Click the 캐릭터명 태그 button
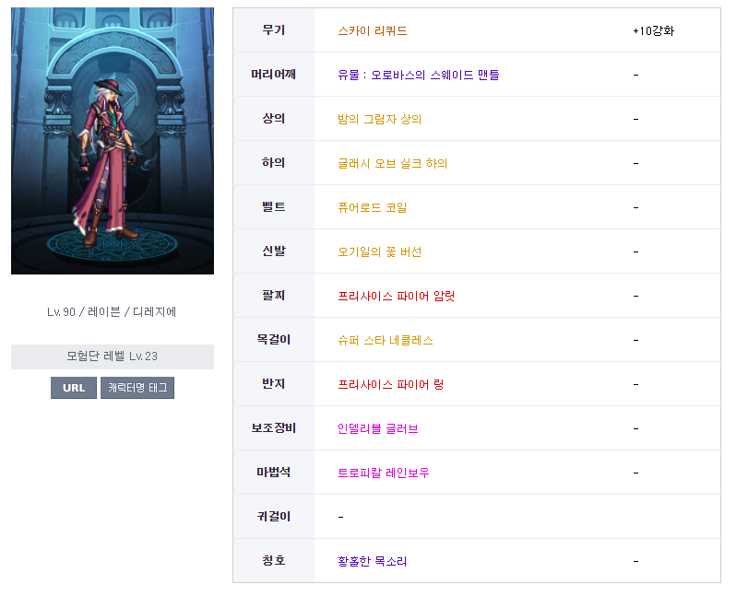Image resolution: width=736 pixels, height=596 pixels. coord(137,388)
